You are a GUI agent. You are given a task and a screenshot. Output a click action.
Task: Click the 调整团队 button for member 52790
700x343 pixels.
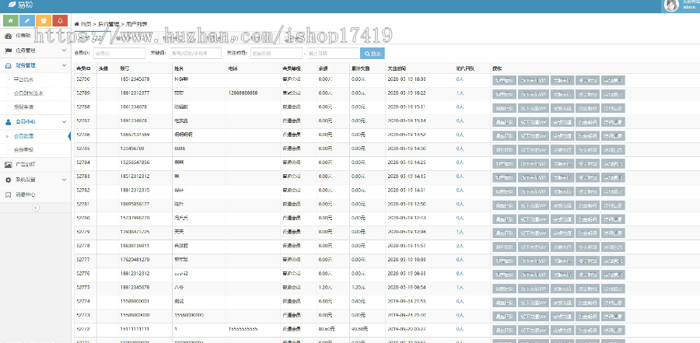[504, 80]
